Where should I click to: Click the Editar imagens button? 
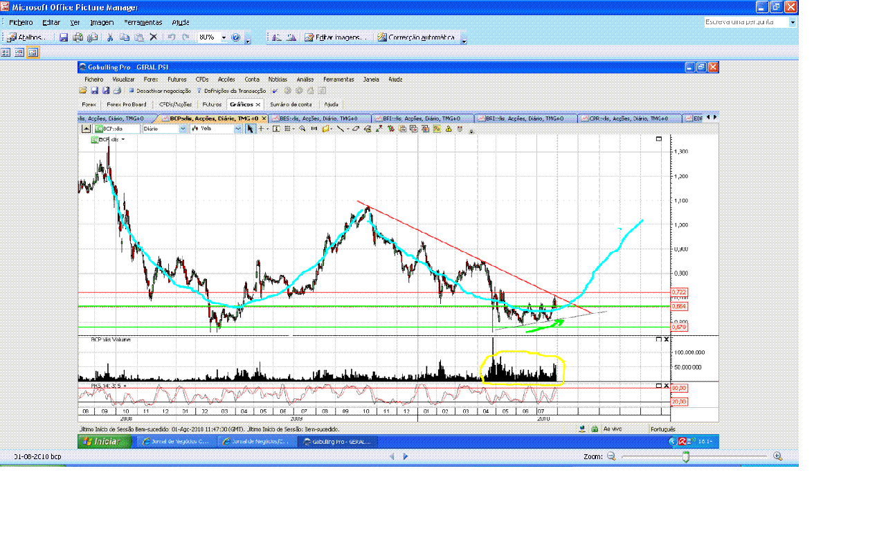[336, 37]
